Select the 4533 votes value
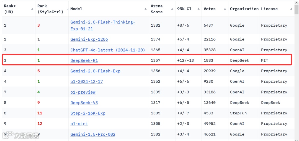 (x=208, y=113)
